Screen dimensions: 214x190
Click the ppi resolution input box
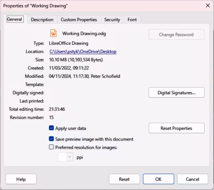click(x=62, y=157)
